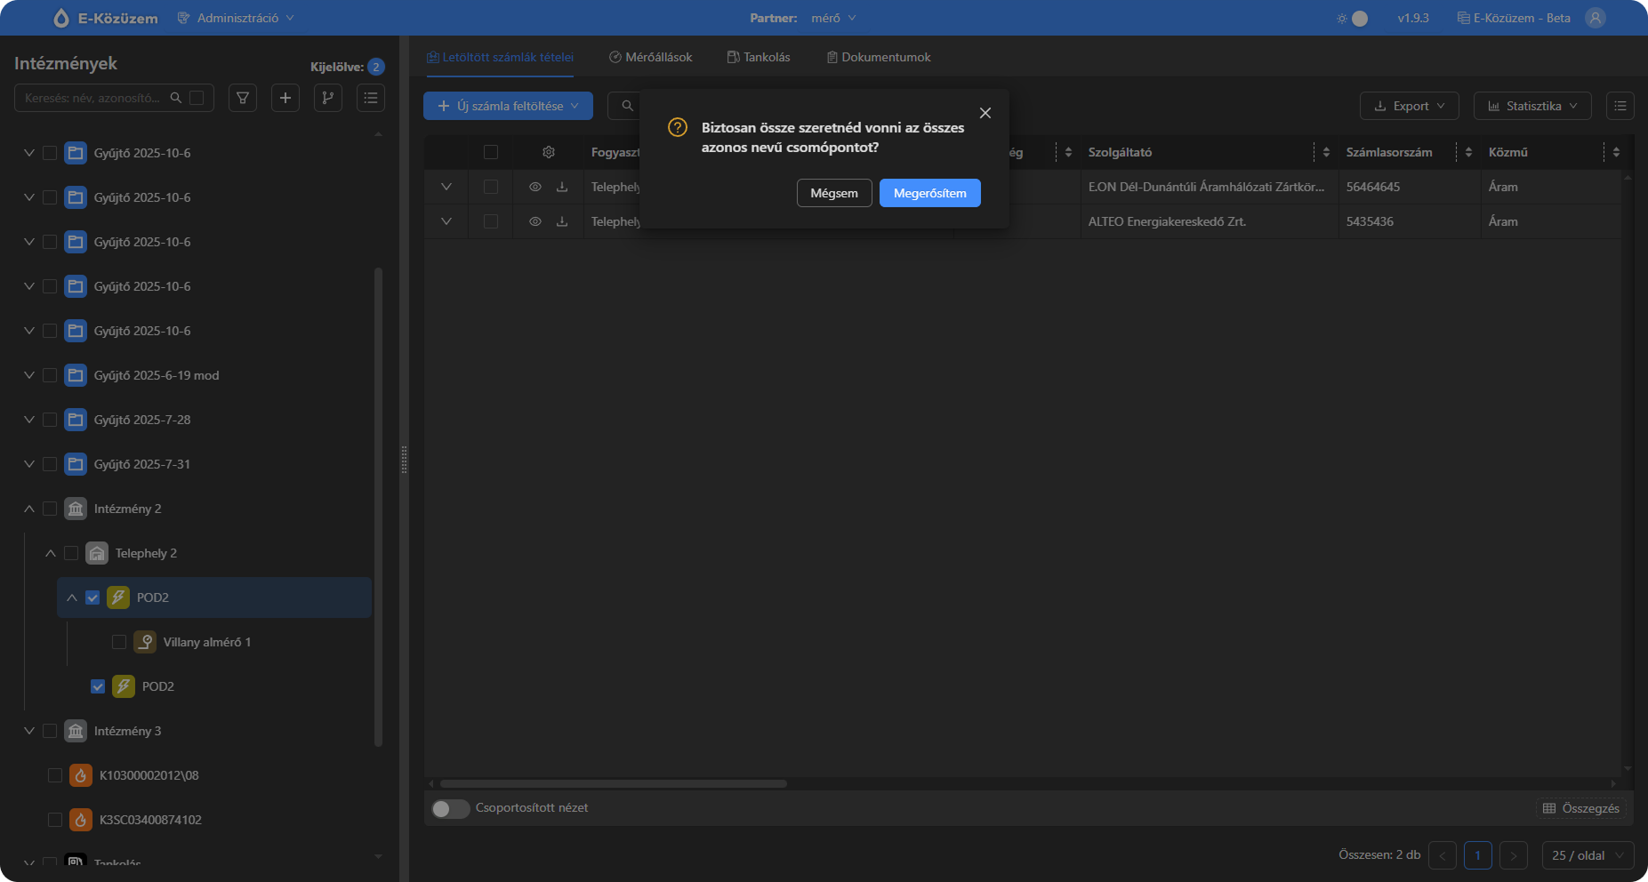Click the download icon in the E.ON row
Image resolution: width=1648 pixels, height=882 pixels.
[x=562, y=187]
